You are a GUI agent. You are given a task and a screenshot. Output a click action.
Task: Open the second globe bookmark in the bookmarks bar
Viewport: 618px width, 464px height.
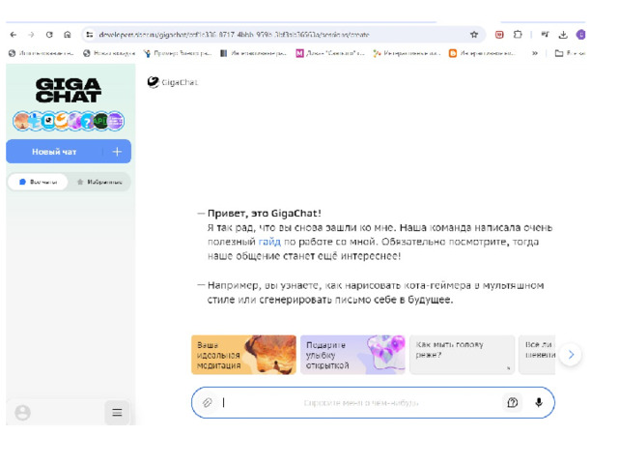coord(109,53)
